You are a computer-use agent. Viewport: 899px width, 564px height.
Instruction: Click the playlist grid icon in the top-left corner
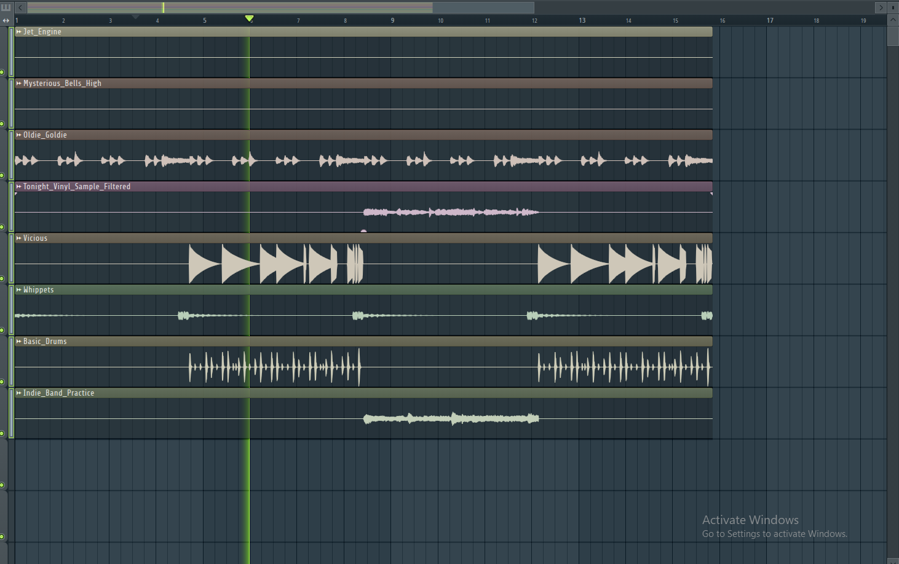6,7
